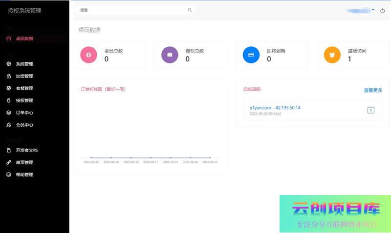Click into the 搜索 search field
391x233 pixels.
(x=132, y=10)
